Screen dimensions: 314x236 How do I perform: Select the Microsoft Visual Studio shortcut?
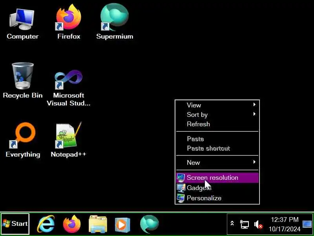68,88
